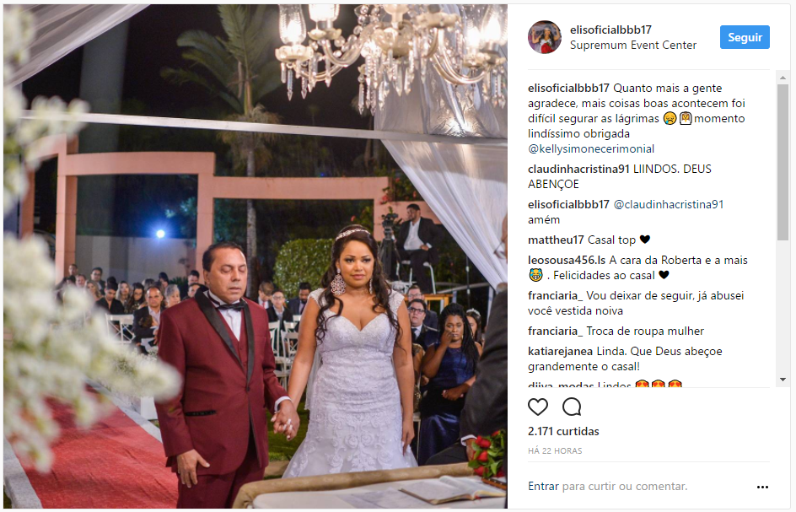This screenshot has height=512, width=796.
Task: Open the @kellysimonecerimonial mention link
Action: 591,148
